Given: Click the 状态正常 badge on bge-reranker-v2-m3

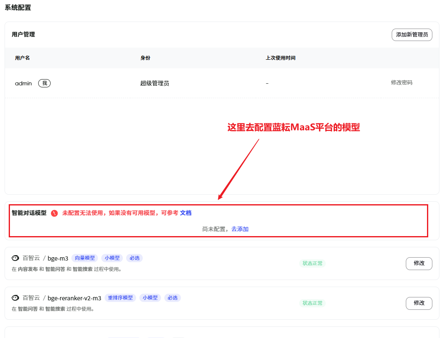Looking at the screenshot, I should (x=312, y=303).
